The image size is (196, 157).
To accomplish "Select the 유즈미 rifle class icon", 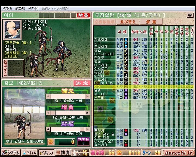I will (x=126, y=72).
